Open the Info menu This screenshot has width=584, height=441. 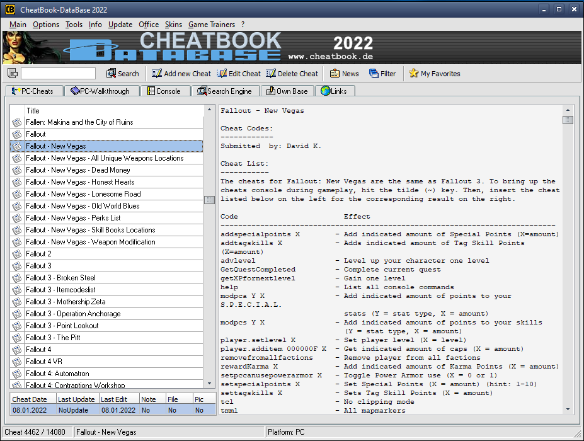[x=95, y=25]
